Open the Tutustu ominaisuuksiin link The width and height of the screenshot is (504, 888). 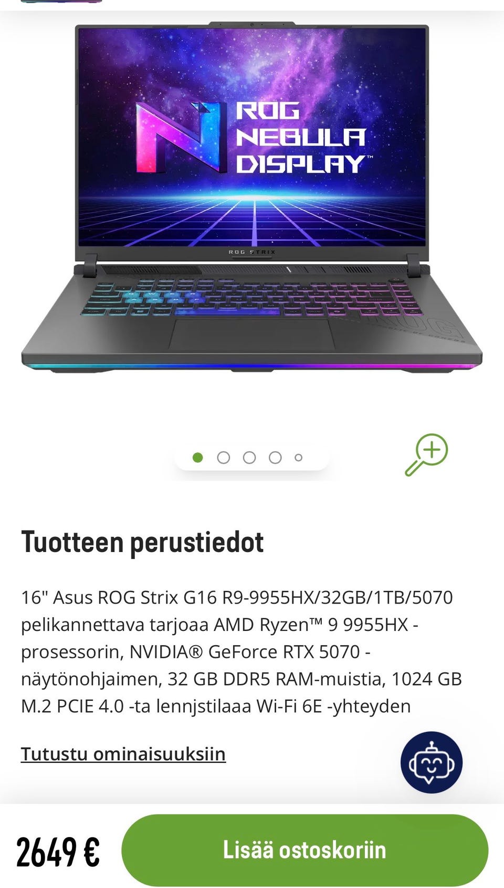tap(123, 754)
